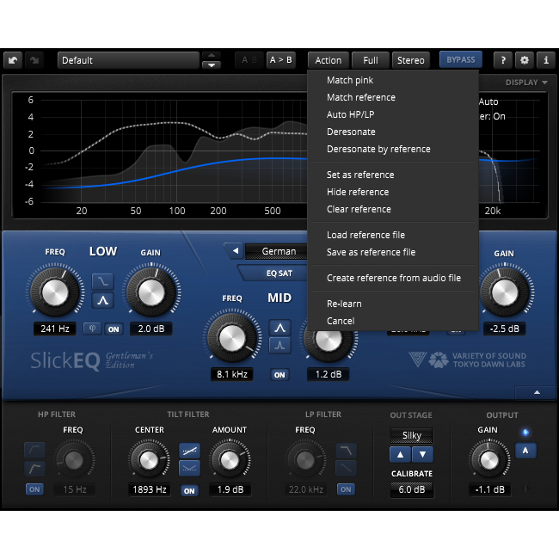Click the LOW band FREQ knob
Screen dimensions: 559x559
tap(55, 292)
